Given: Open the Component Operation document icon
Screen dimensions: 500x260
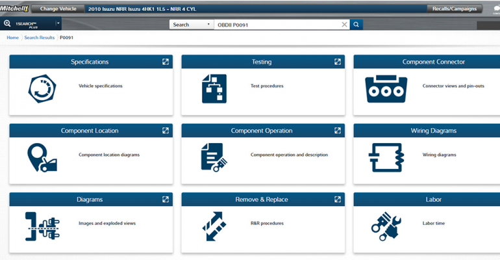Looking at the screenshot, I should [x=214, y=157].
